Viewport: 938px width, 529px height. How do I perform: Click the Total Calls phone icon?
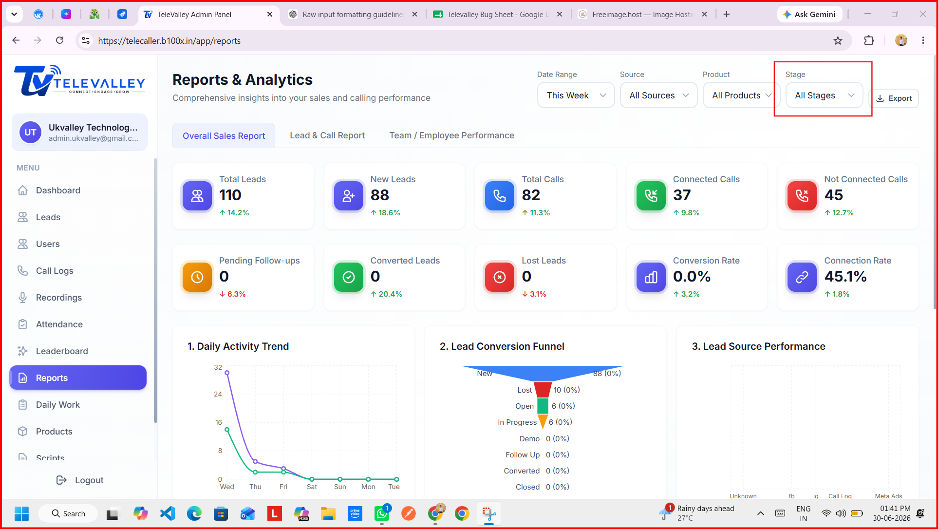(x=500, y=196)
